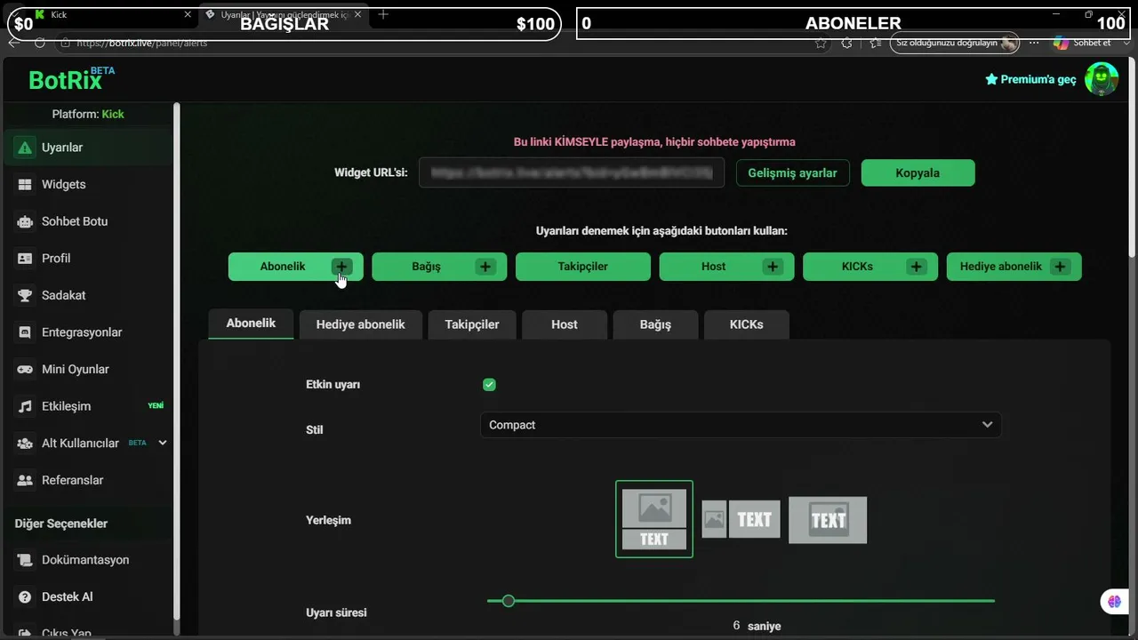Expand the Alt Kullanıcılar chevron in the sidebar

162,443
